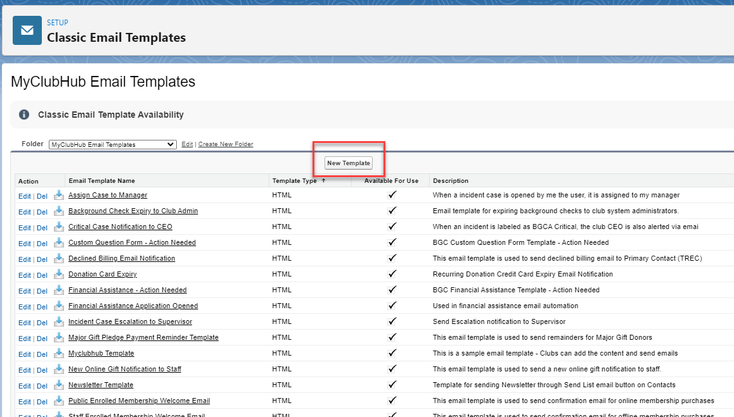Toggle Available For Use for Newsletter Template

[x=391, y=385]
